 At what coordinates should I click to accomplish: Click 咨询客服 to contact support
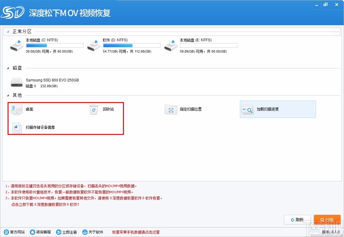[40, 232]
